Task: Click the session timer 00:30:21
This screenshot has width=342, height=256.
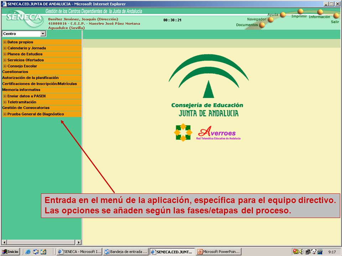Action: (x=172, y=20)
